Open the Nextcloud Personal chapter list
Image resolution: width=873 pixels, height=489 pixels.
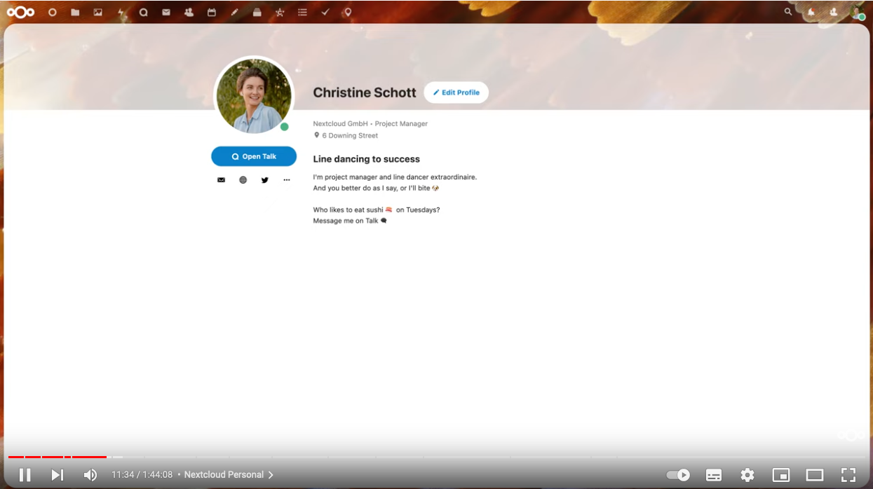click(x=229, y=475)
